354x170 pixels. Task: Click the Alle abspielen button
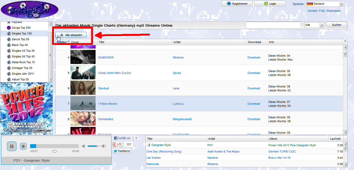coord(71,35)
